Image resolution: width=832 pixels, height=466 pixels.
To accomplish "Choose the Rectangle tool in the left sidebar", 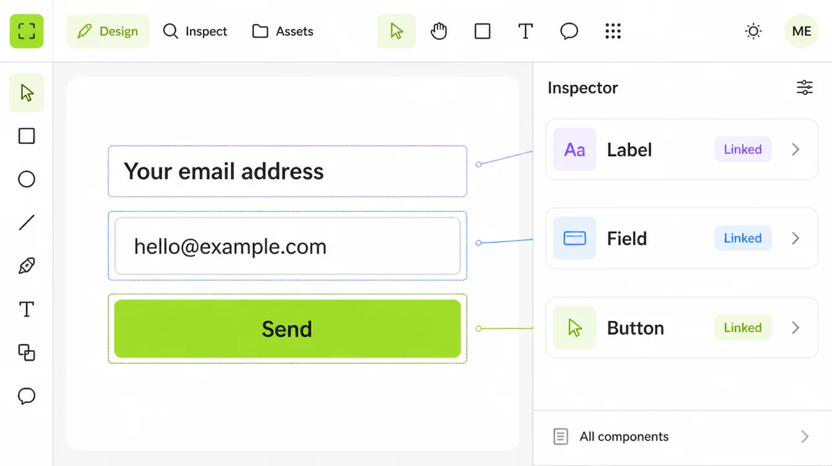I will tap(27, 136).
